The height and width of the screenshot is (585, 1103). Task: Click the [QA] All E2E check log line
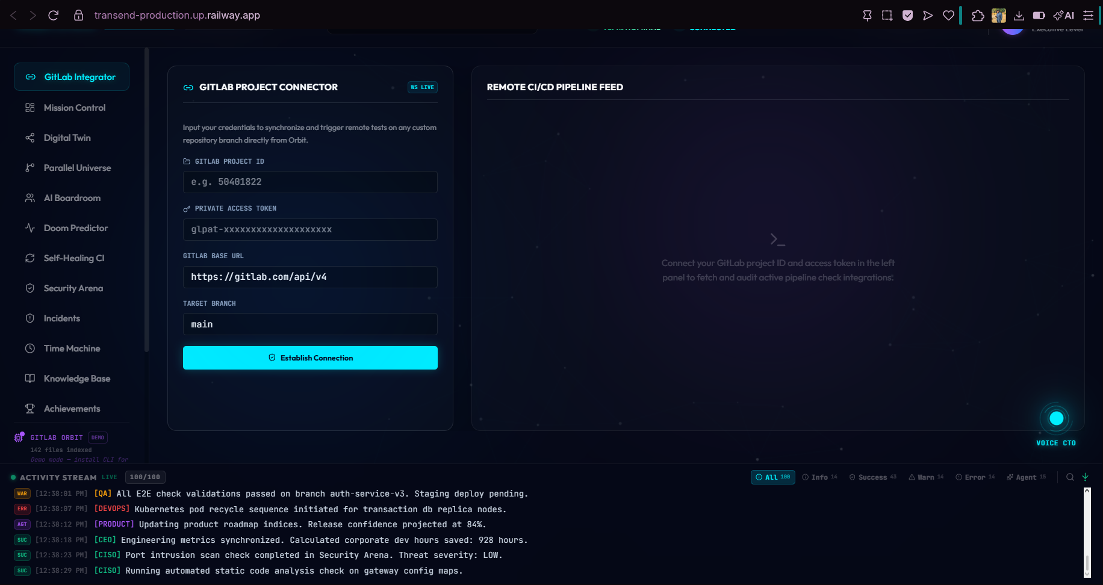[x=311, y=494]
